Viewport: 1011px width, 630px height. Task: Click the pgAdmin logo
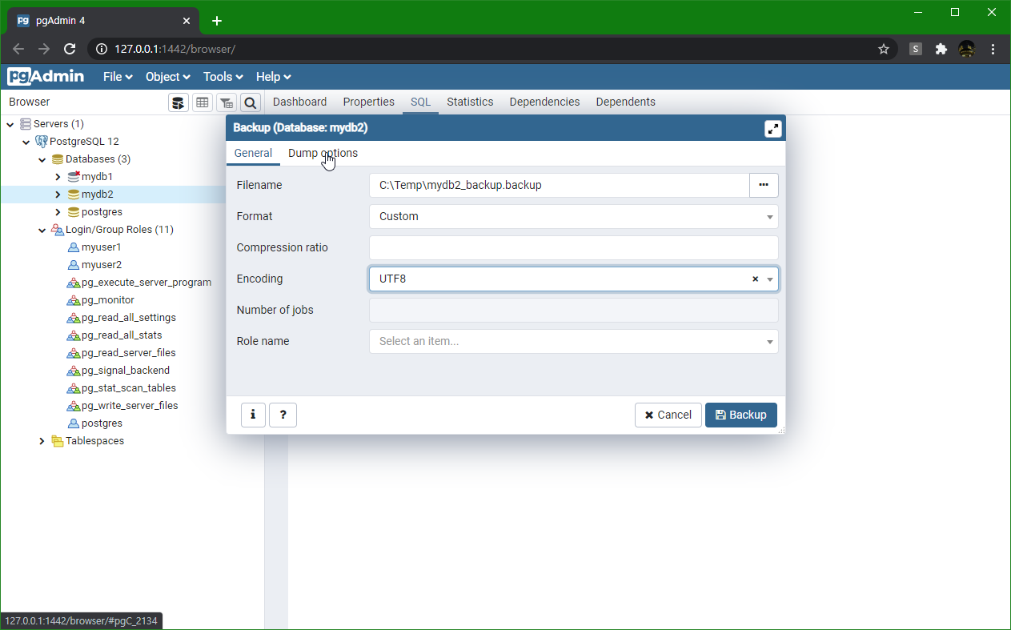(46, 77)
